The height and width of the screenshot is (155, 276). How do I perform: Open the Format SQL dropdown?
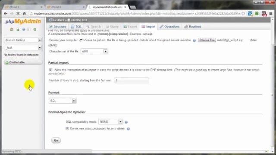pos(63,101)
